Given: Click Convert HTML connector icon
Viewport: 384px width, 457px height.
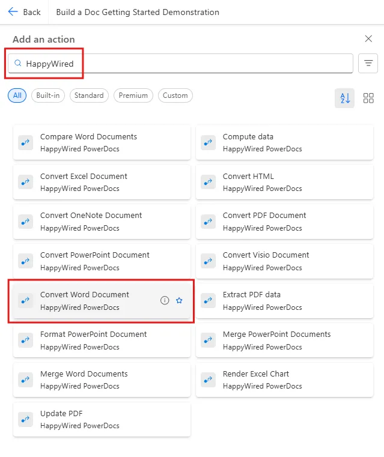Looking at the screenshot, I should point(208,182).
